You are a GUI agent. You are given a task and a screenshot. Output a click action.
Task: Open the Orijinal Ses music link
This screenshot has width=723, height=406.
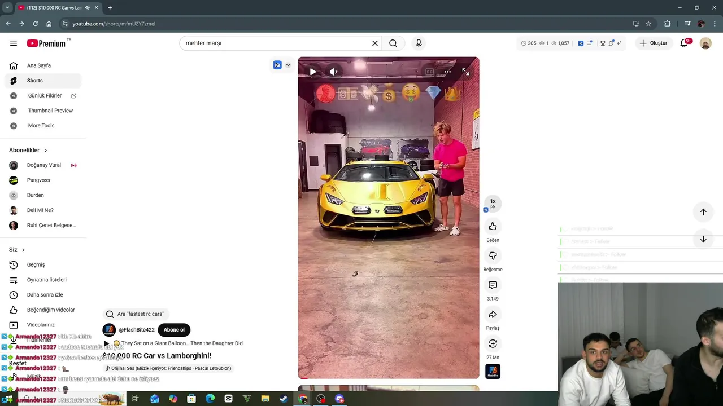click(168, 368)
